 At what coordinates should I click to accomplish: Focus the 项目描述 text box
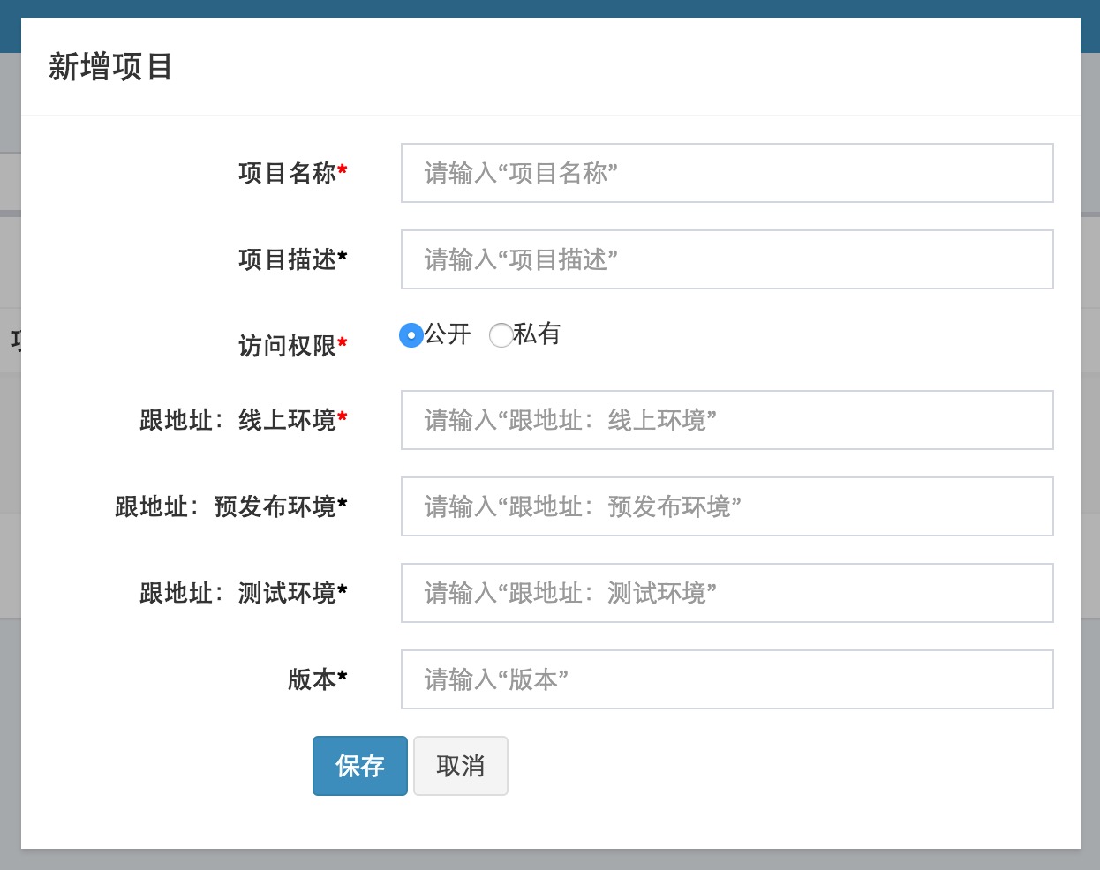[x=727, y=259]
